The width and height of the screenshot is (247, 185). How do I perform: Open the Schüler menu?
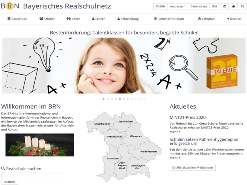[47, 19]
